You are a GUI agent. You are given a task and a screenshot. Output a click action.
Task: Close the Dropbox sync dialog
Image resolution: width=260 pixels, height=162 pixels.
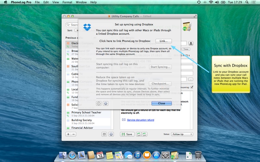coord(162,103)
